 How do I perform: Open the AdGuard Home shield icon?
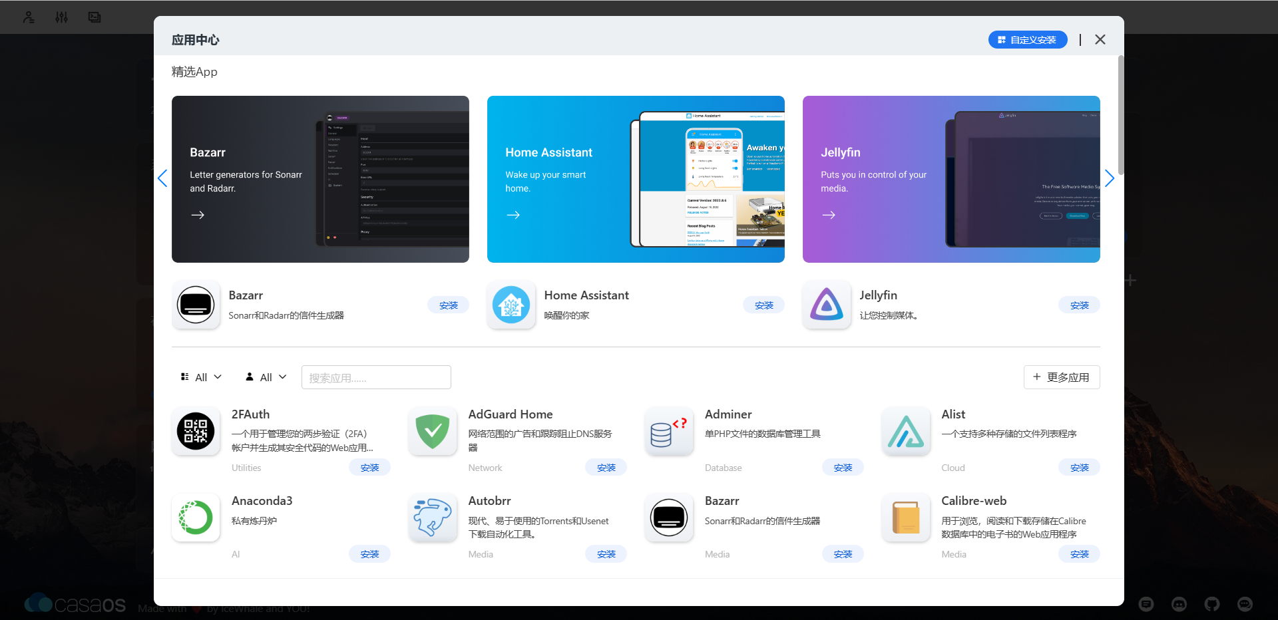click(433, 431)
